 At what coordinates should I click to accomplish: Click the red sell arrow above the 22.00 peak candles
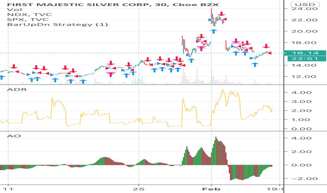(x=222, y=14)
